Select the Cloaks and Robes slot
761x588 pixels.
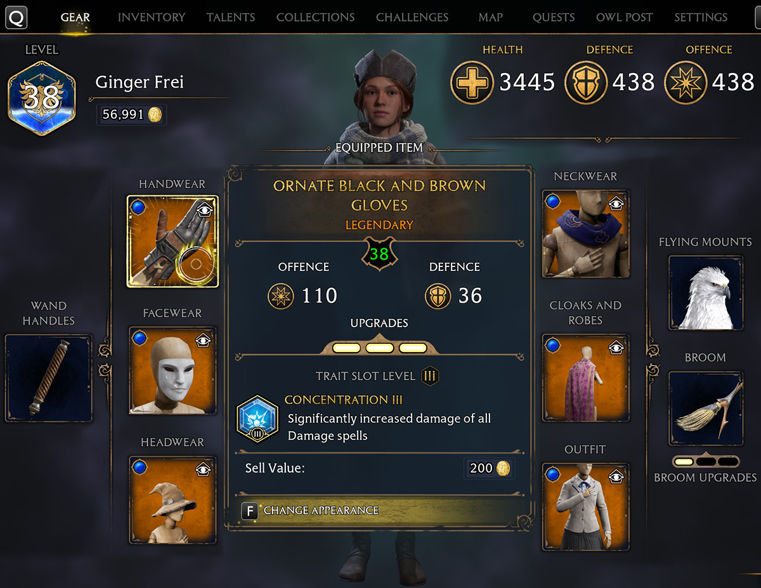pyautogui.click(x=586, y=378)
